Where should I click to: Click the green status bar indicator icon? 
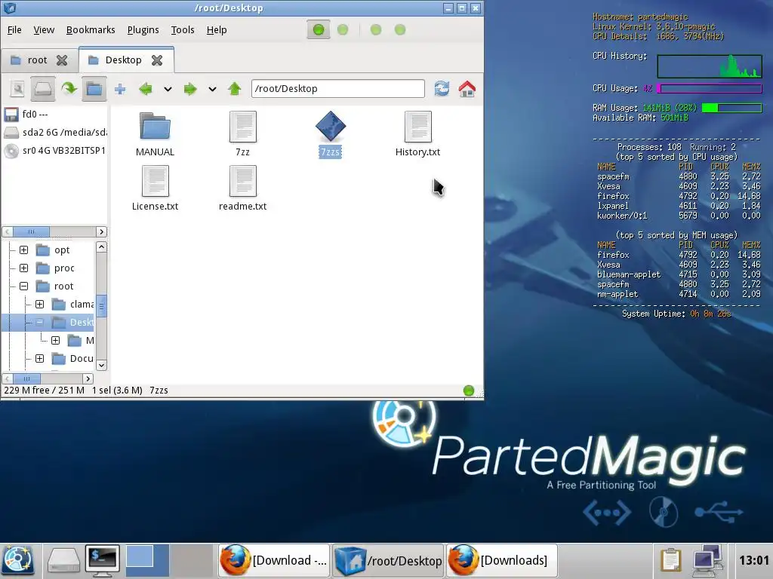coord(469,391)
